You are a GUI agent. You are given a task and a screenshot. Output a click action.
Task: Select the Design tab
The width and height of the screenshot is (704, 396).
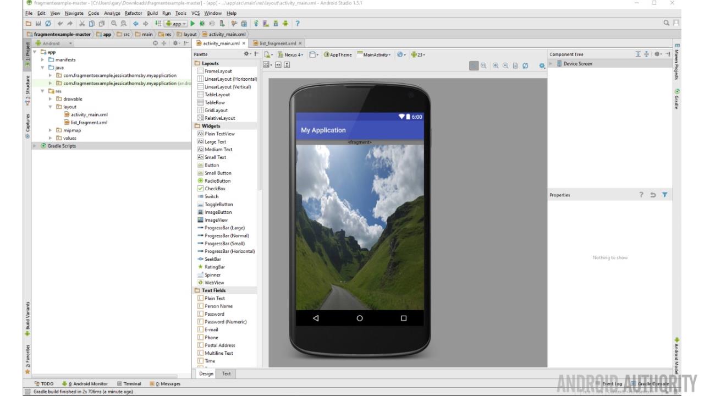click(206, 373)
